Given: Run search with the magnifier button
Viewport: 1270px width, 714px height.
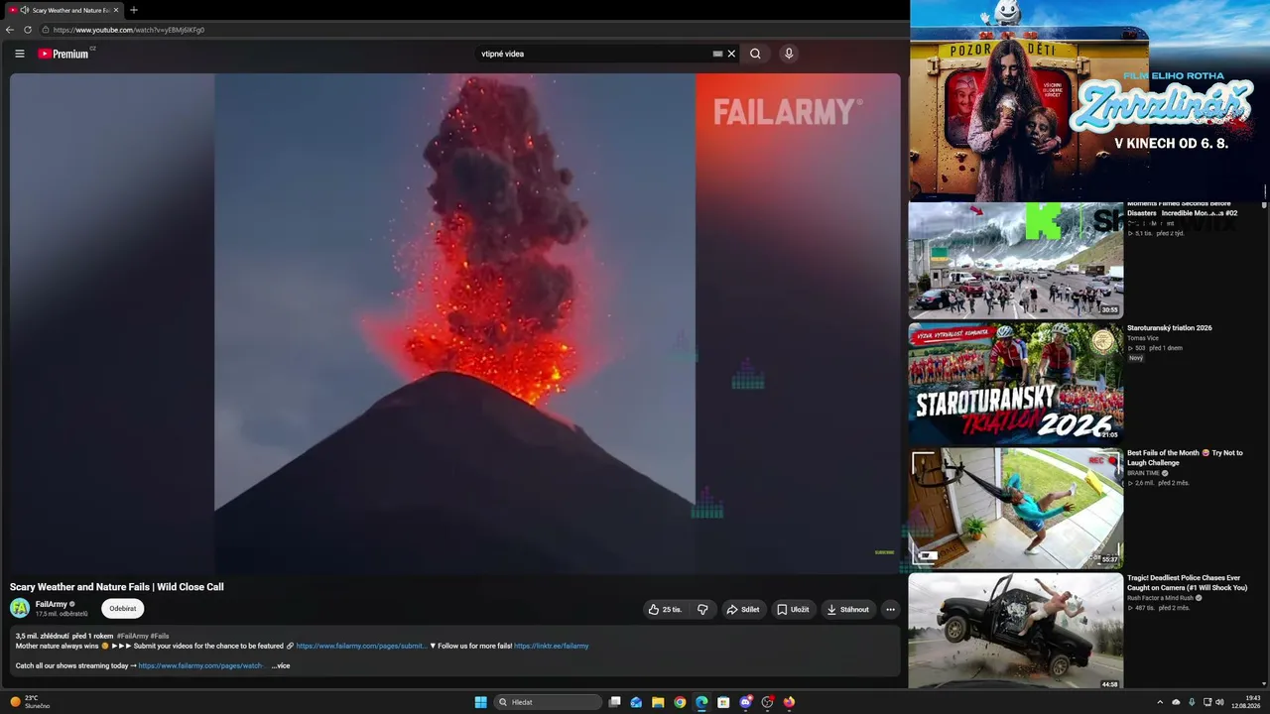Looking at the screenshot, I should point(755,54).
